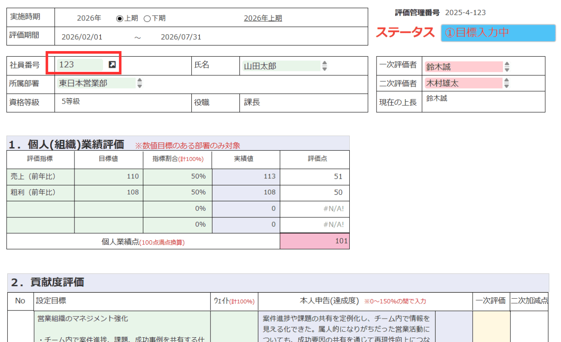The height and width of the screenshot is (342, 561).
Task: Click the 個人業績点 total cell showing 101
Action: [x=315, y=241]
